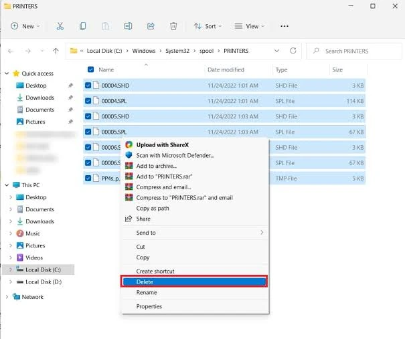Uncheck the 00004.SPL checkbox
The height and width of the screenshot is (339, 405).
tap(88, 100)
